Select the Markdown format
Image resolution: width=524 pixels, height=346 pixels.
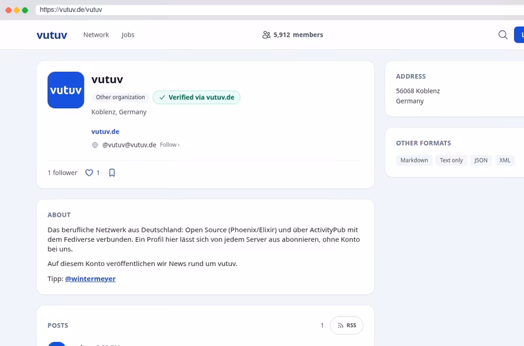[414, 160]
